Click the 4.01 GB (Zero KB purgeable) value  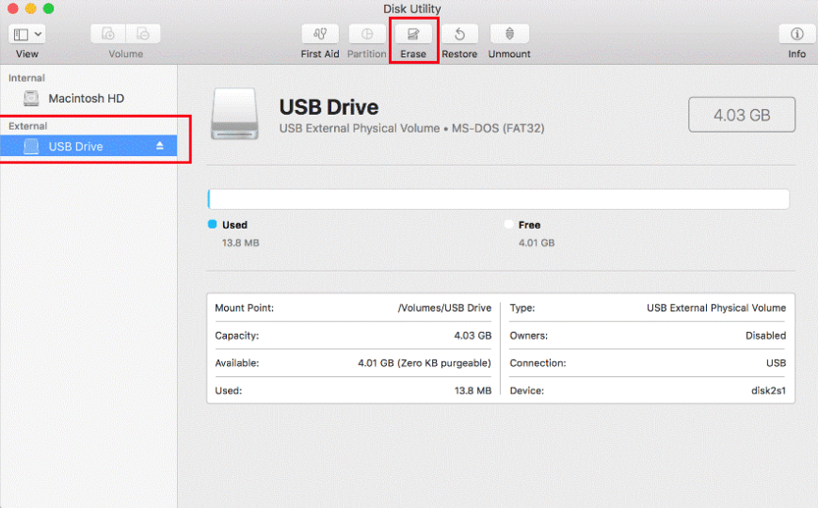tap(425, 363)
